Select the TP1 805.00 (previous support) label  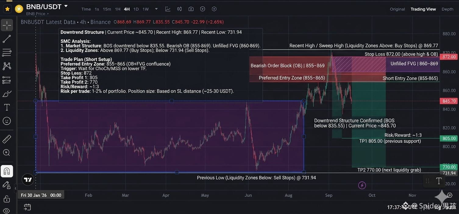pyautogui.click(x=390, y=141)
